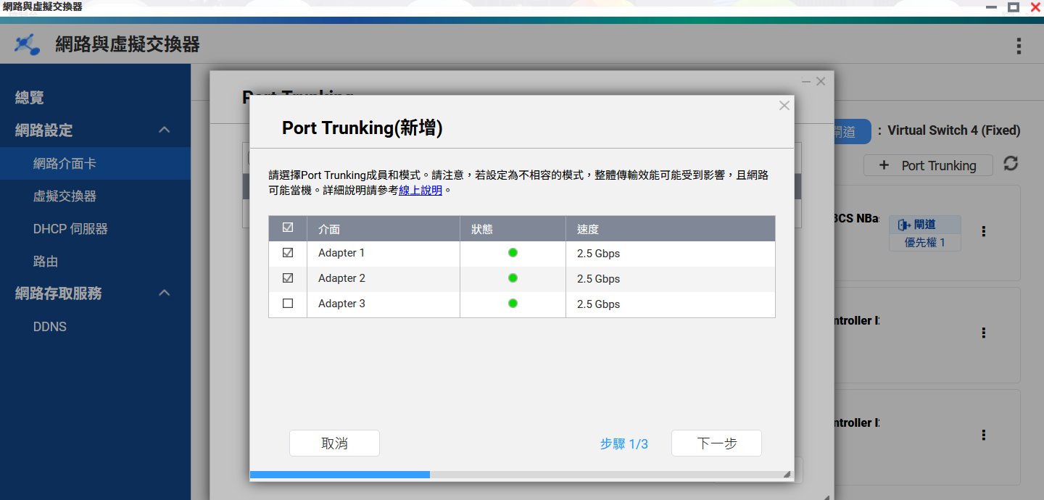Click the refresh icon beside Port Trunking

[x=1011, y=164]
